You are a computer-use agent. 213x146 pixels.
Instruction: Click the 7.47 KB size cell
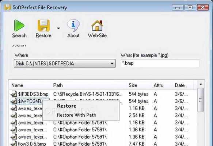(x=137, y=143)
